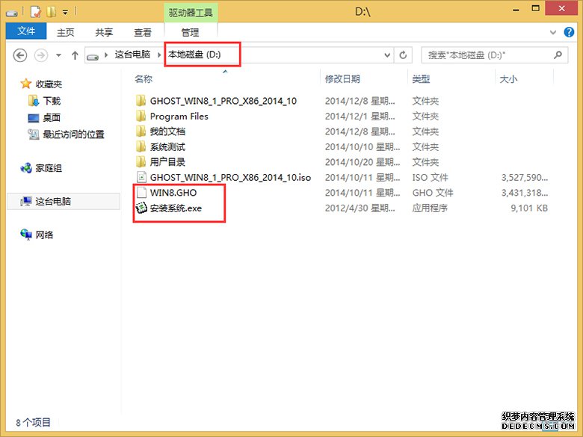Viewport: 583px width, 437px height.
Task: Click 本地磁盘 (D:) in the breadcrumb
Action: click(194, 55)
